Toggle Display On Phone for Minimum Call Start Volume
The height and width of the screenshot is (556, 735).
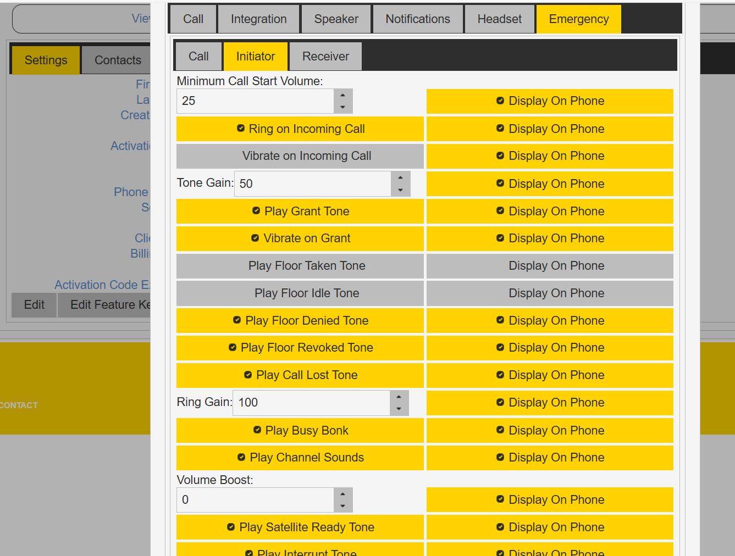coord(550,101)
